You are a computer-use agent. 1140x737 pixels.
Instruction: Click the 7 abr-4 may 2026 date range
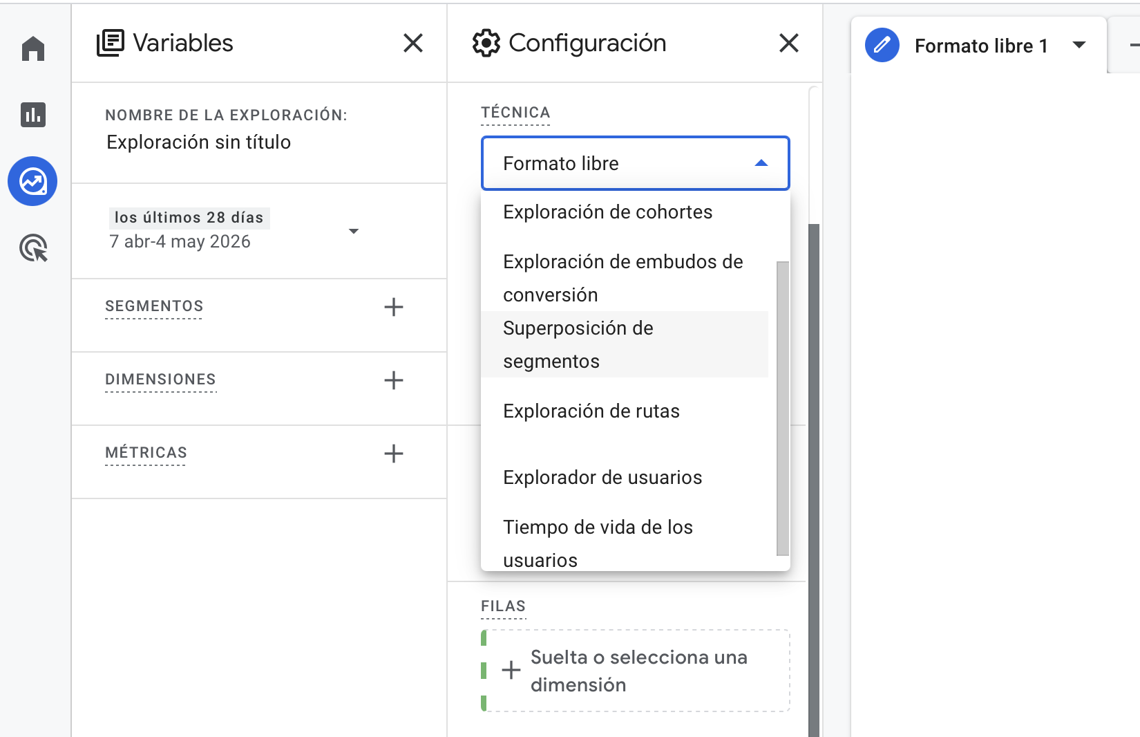(180, 241)
